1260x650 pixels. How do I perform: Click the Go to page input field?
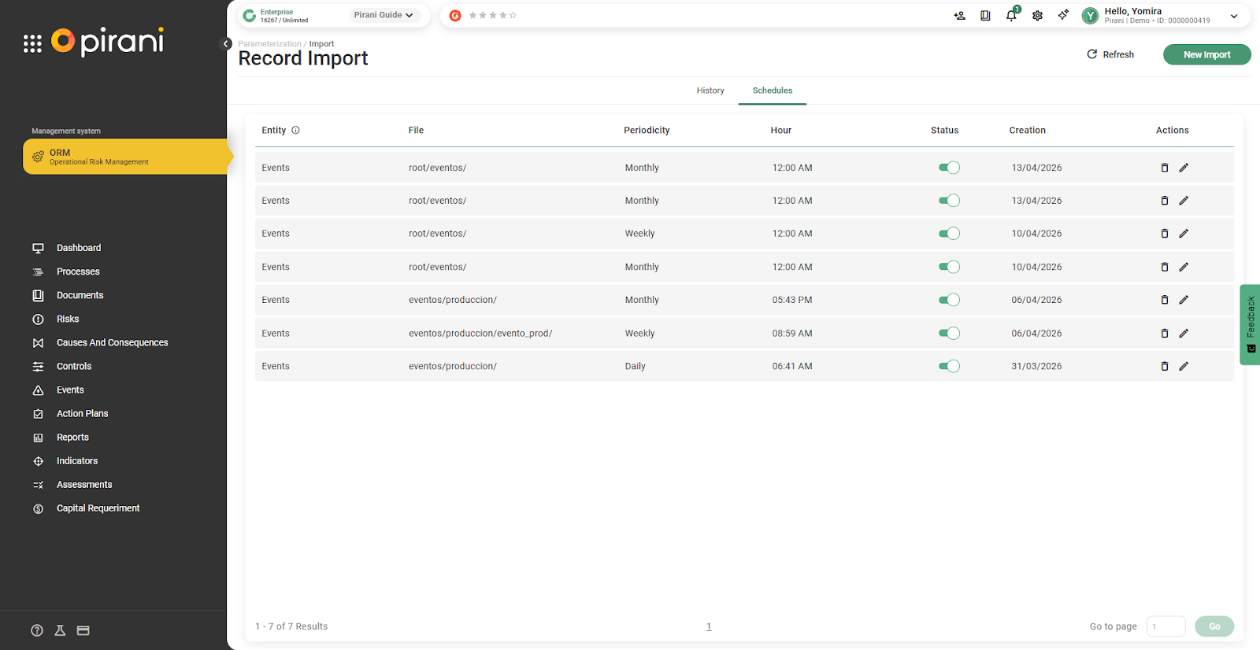(1165, 626)
